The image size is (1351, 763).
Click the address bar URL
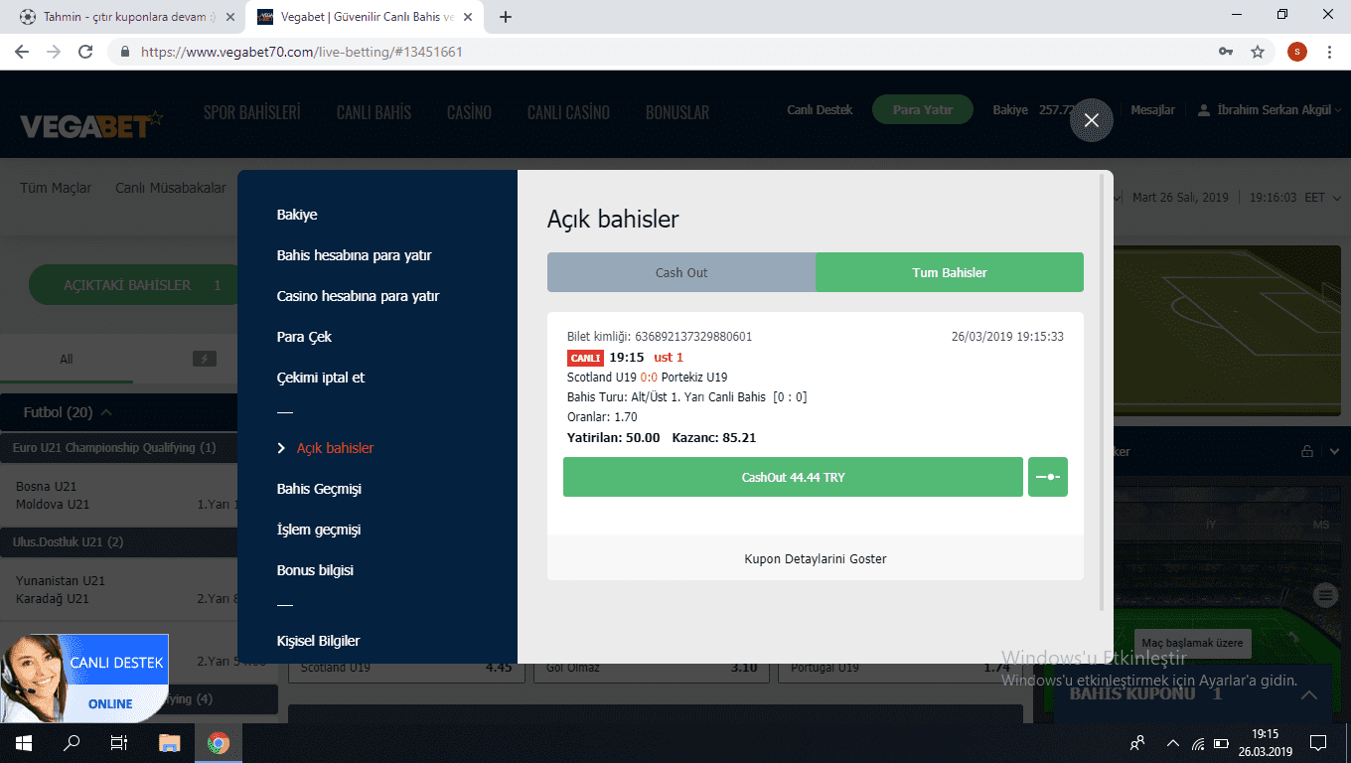pyautogui.click(x=302, y=52)
